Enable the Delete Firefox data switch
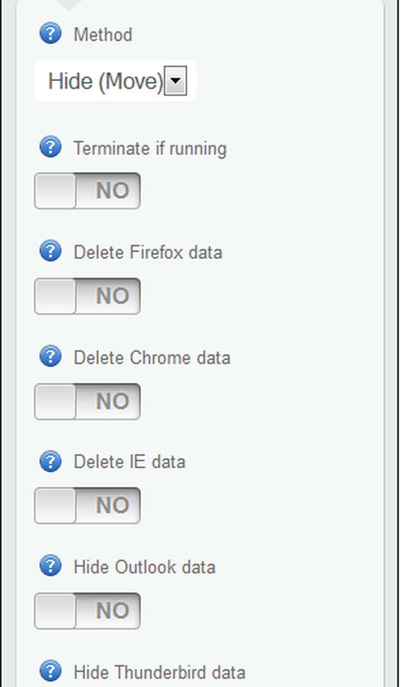 (x=88, y=295)
